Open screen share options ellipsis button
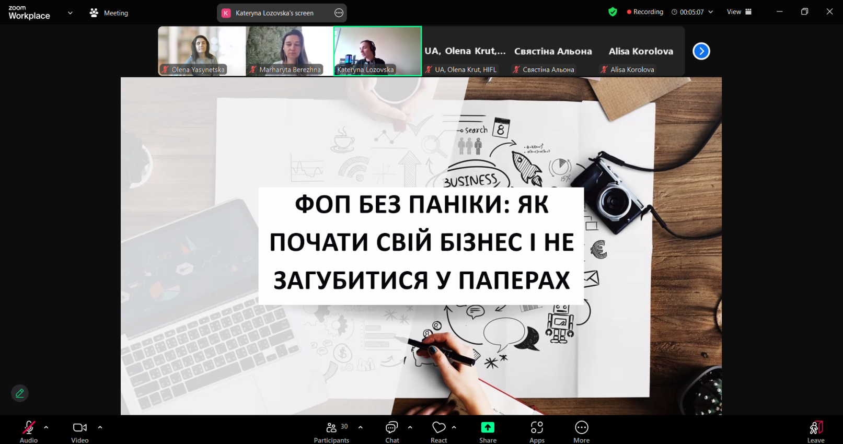 [x=339, y=13]
